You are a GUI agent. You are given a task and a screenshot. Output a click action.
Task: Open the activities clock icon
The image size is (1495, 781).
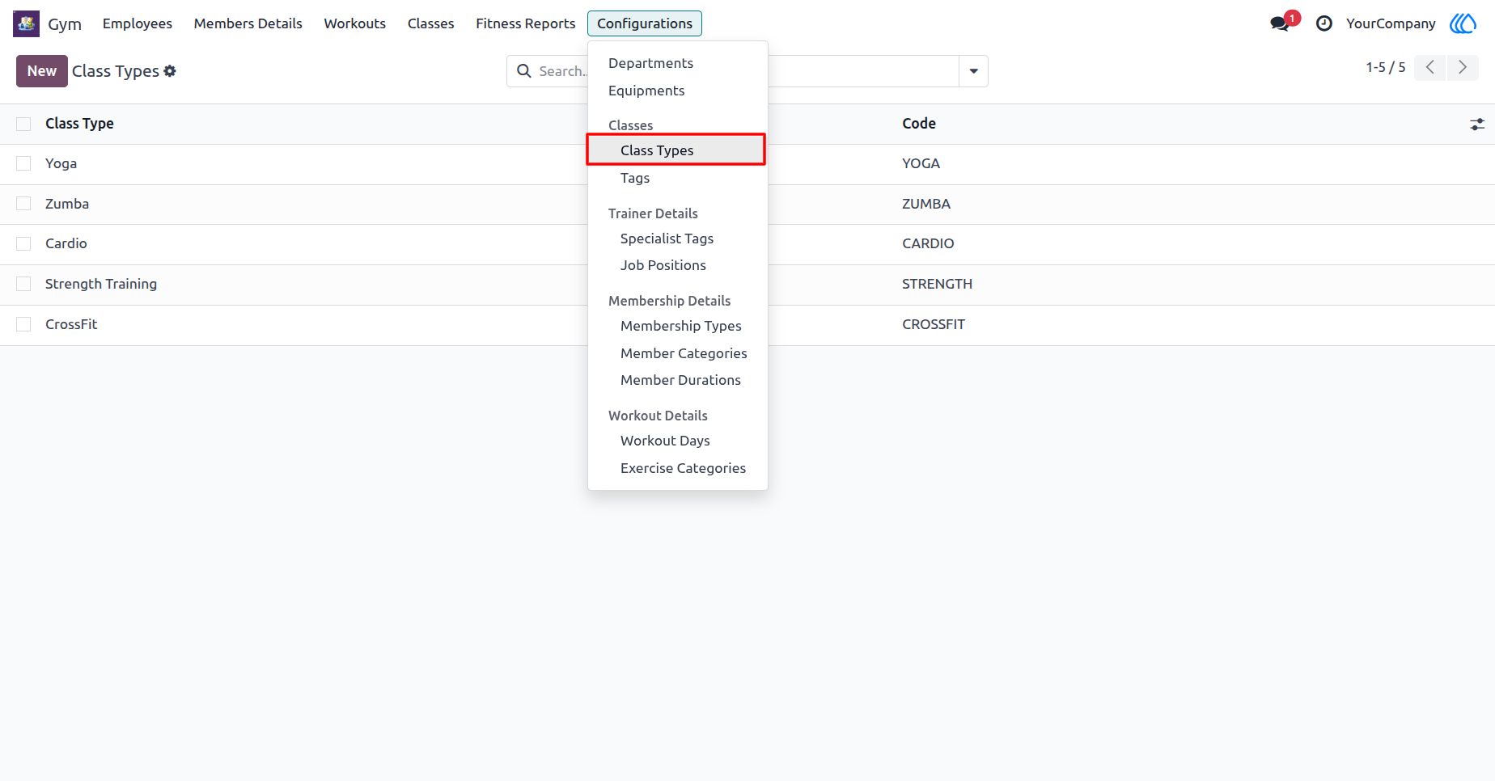click(1324, 23)
